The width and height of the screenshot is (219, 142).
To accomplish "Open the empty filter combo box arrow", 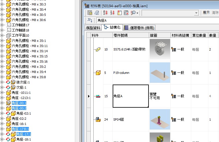I will 196,13.
